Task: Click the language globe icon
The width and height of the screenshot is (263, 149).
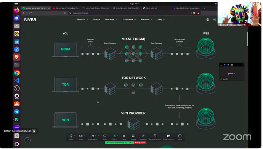Action: tap(208, 19)
